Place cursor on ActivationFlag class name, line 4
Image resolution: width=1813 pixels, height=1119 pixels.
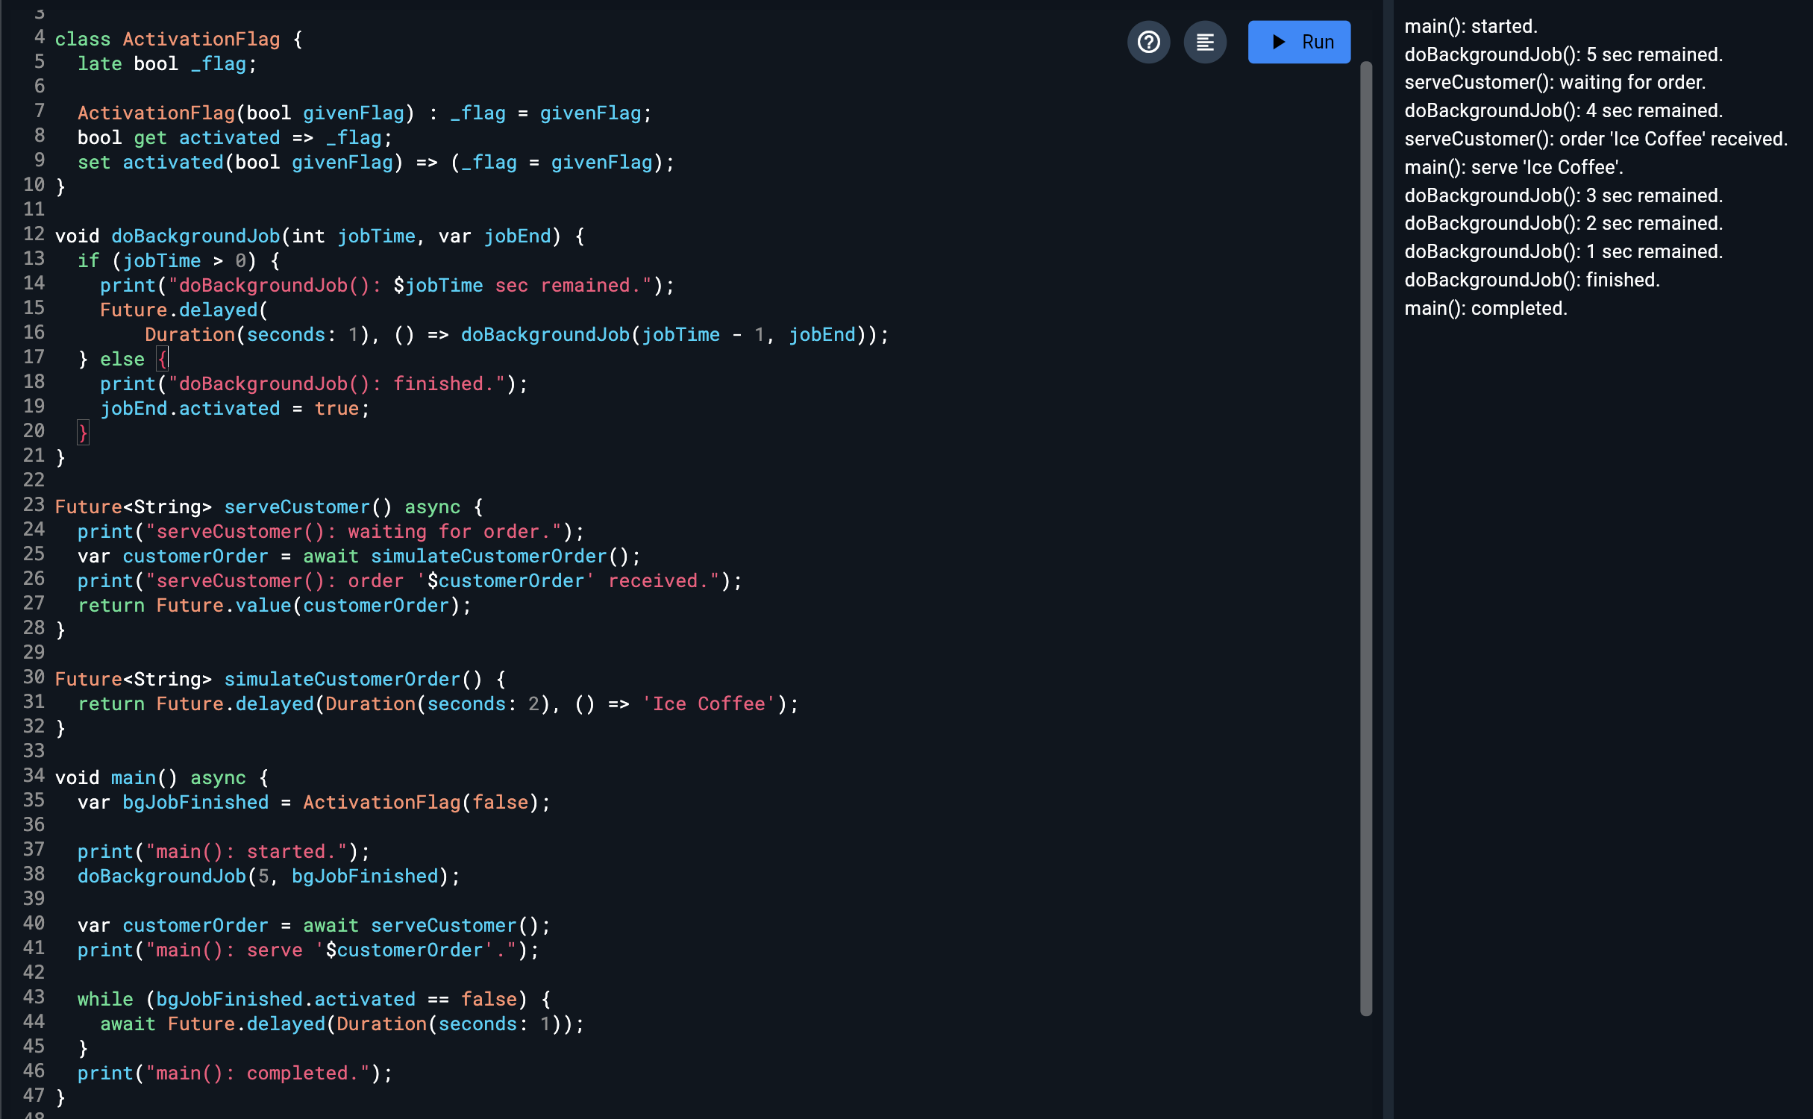click(201, 40)
